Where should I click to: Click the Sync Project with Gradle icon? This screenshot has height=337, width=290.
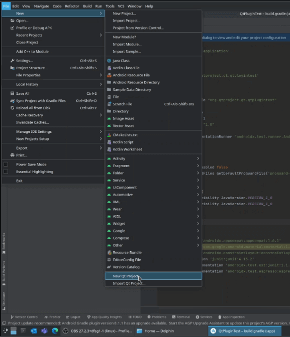[x=12, y=101]
